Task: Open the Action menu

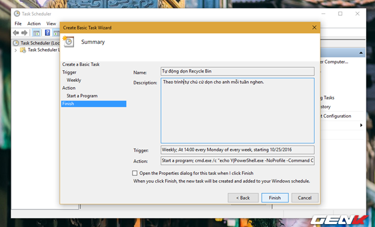Action: coord(34,23)
